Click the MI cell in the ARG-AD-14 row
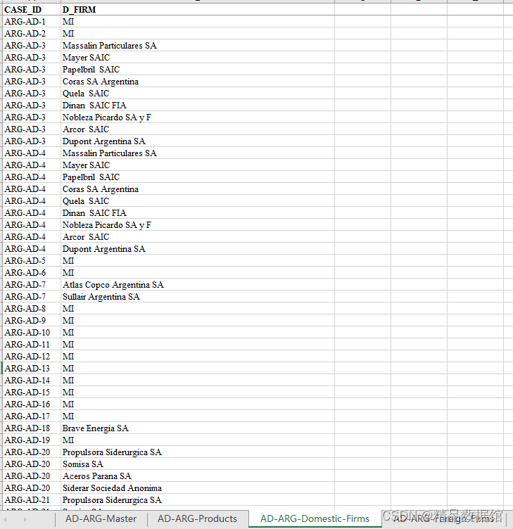 pos(198,381)
